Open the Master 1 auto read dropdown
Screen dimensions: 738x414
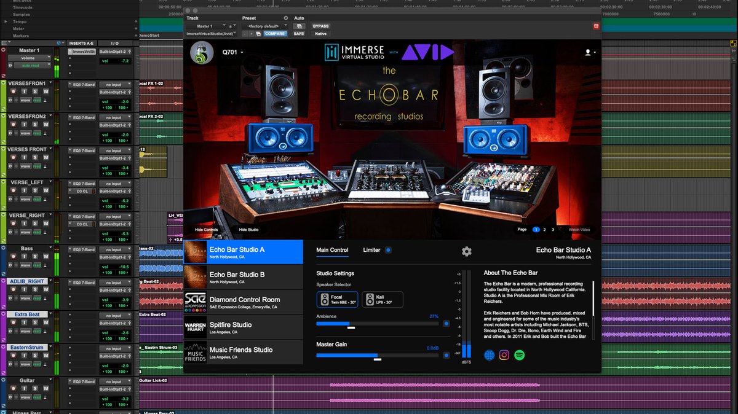[32, 66]
